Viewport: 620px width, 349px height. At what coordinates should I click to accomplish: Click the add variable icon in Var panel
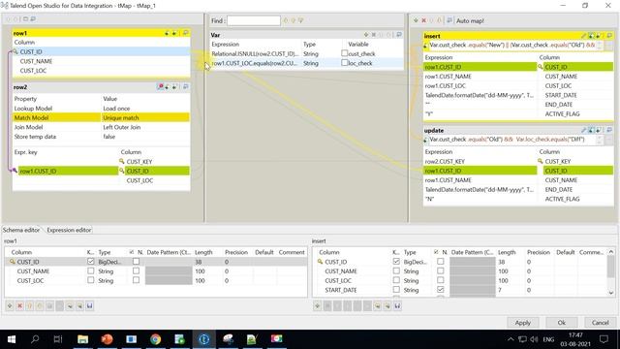[366, 35]
